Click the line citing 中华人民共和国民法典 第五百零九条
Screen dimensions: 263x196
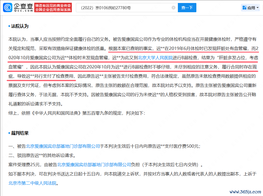77,113
